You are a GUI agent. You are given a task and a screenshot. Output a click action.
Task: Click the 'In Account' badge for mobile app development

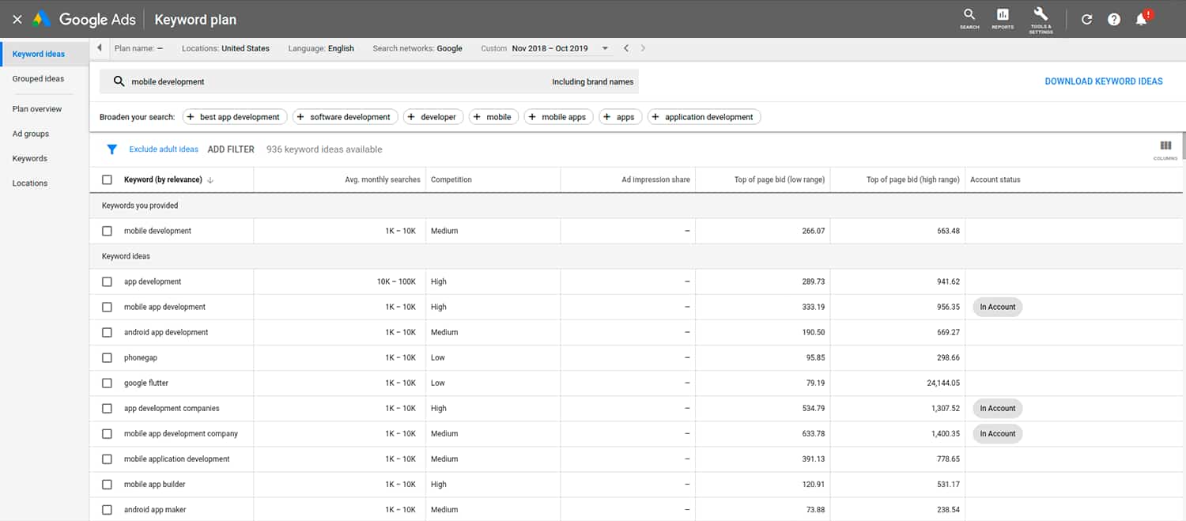(998, 307)
